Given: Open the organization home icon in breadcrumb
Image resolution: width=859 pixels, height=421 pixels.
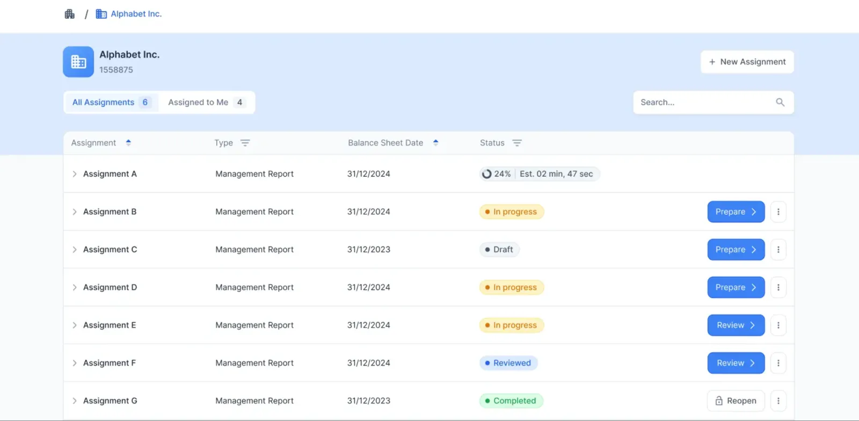Looking at the screenshot, I should point(70,14).
